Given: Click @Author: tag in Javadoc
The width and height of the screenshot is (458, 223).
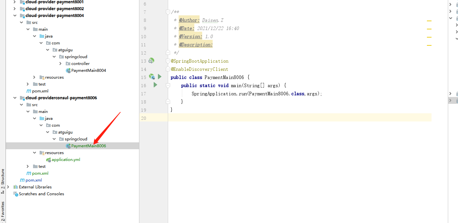Looking at the screenshot, I should point(189,20).
